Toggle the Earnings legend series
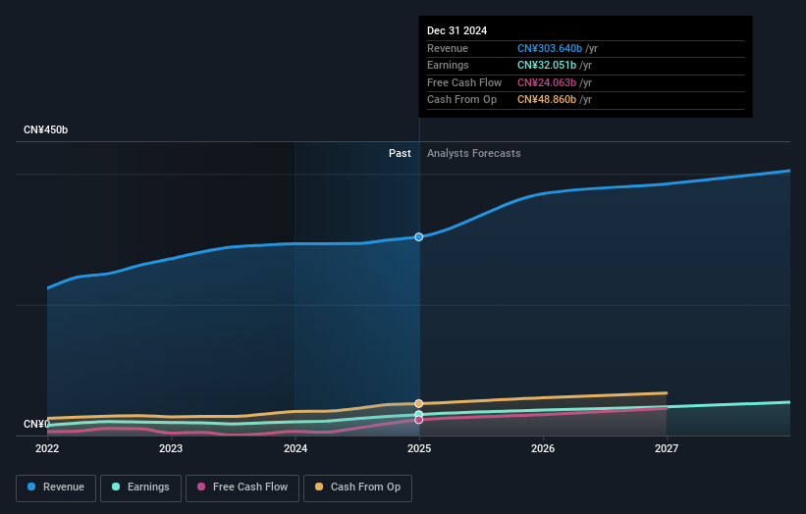806x514 pixels. click(140, 488)
